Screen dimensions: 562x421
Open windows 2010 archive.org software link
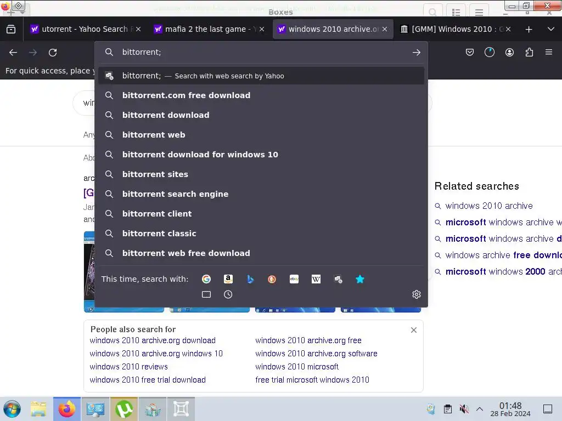click(x=316, y=354)
